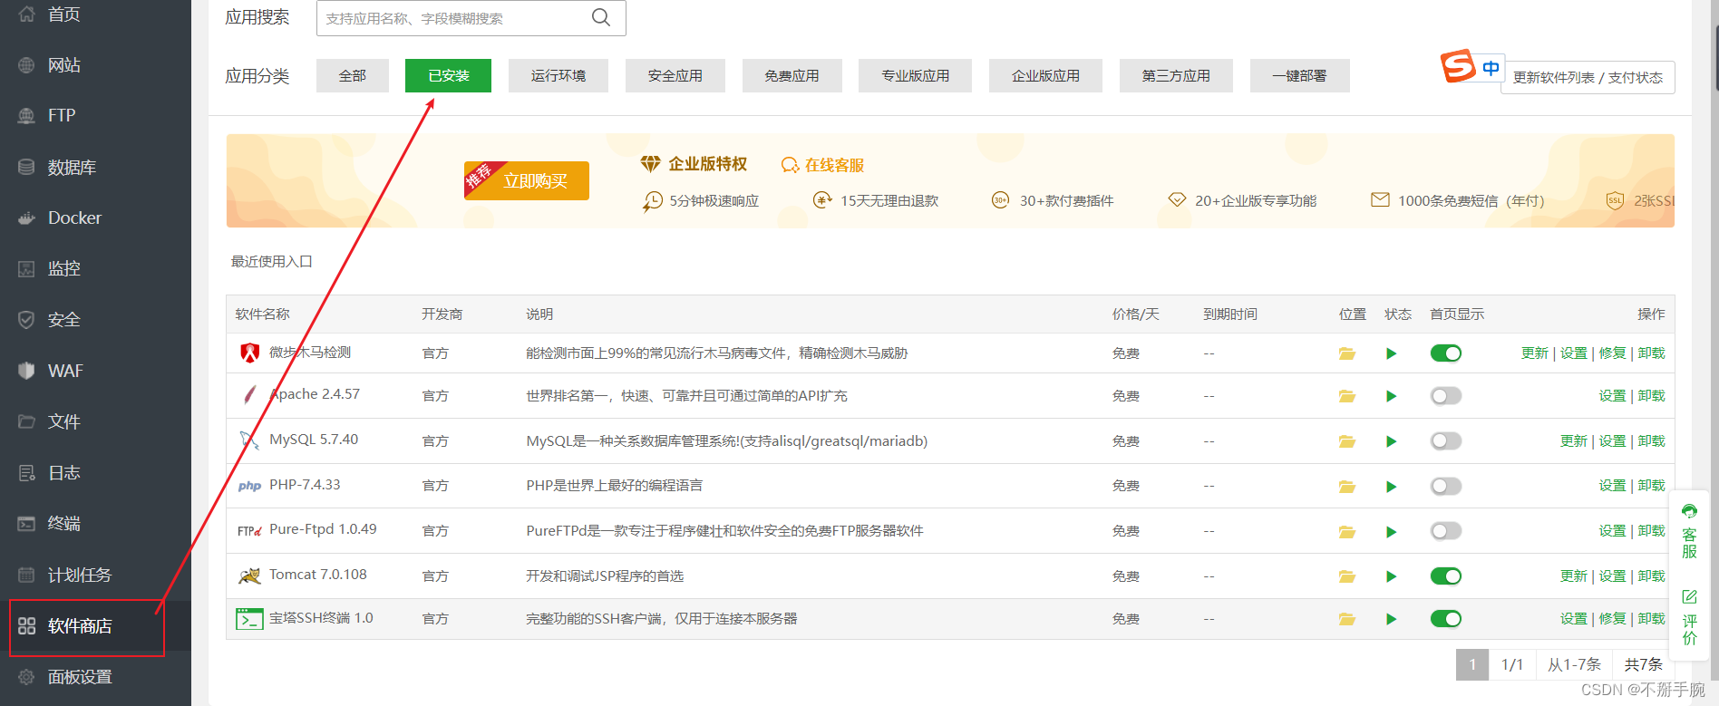Open folder location for MySQL 5.7.40
Image resolution: width=1719 pixels, height=706 pixels.
point(1347,441)
